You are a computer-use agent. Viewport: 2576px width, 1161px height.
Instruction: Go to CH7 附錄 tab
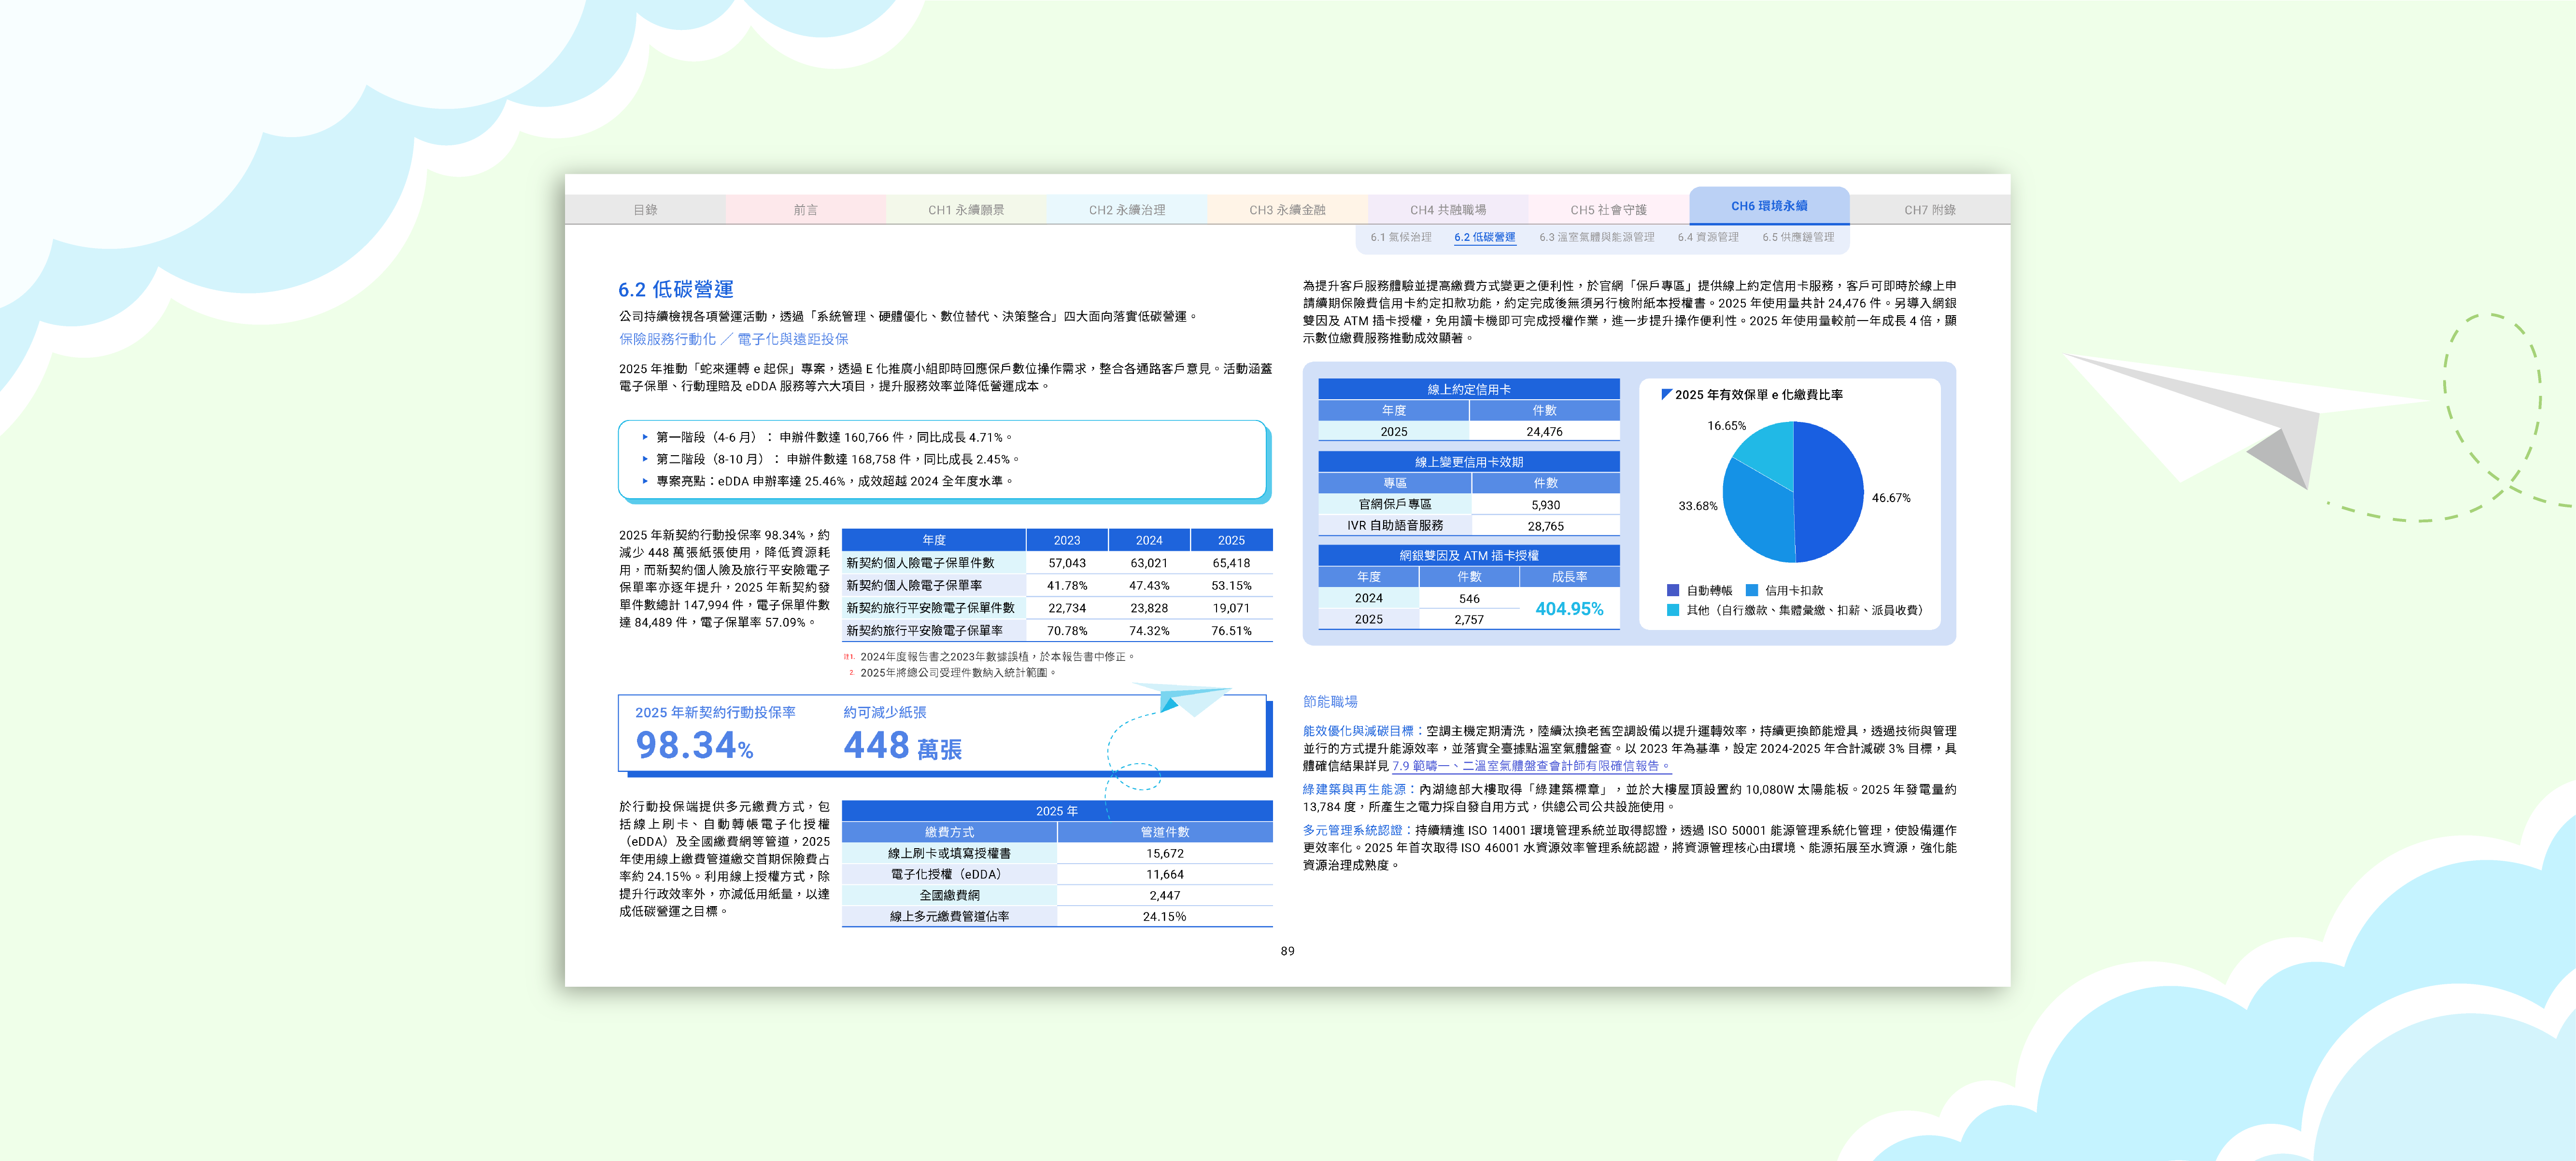coord(1930,210)
